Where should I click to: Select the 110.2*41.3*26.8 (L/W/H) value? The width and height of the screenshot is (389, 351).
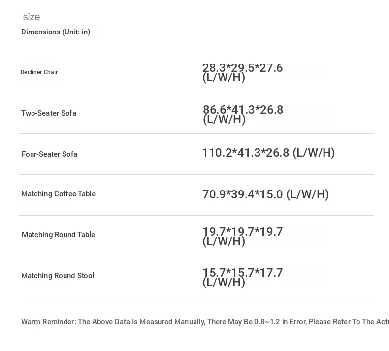pos(268,153)
